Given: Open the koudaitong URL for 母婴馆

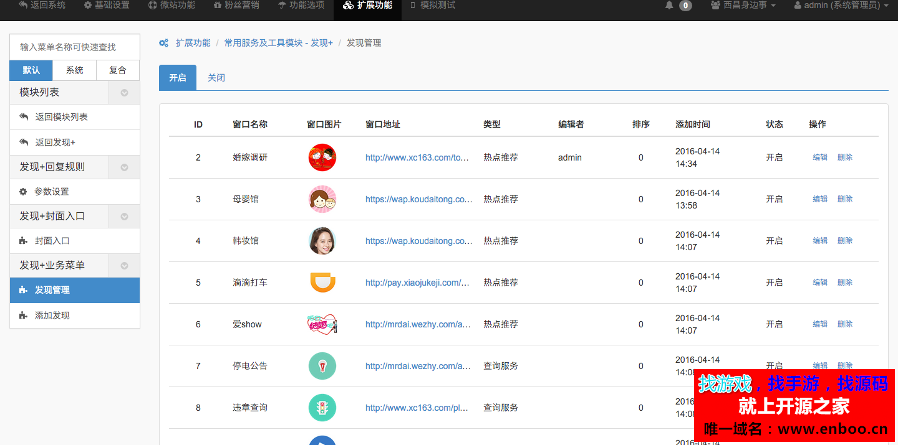Looking at the screenshot, I should (x=419, y=199).
